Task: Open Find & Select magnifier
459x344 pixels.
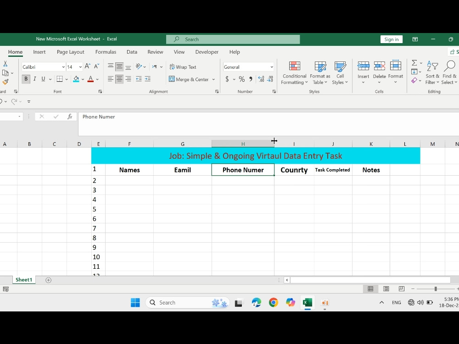Action: 449,72
